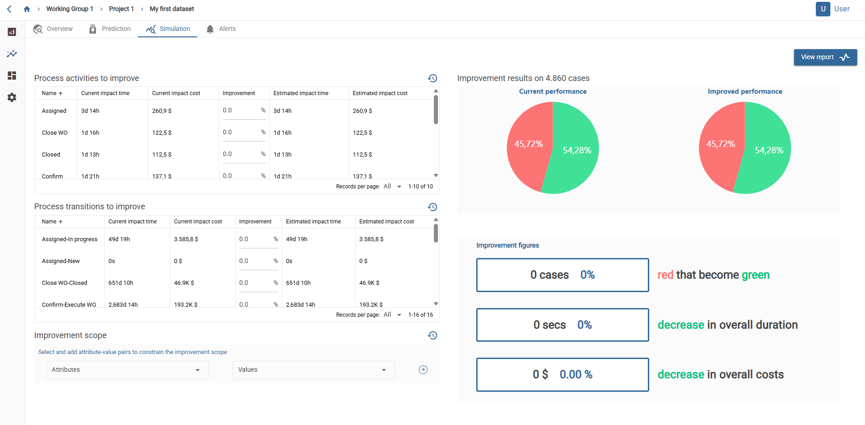Reset Process activities to improve table
The width and height of the screenshot is (865, 425).
point(432,78)
